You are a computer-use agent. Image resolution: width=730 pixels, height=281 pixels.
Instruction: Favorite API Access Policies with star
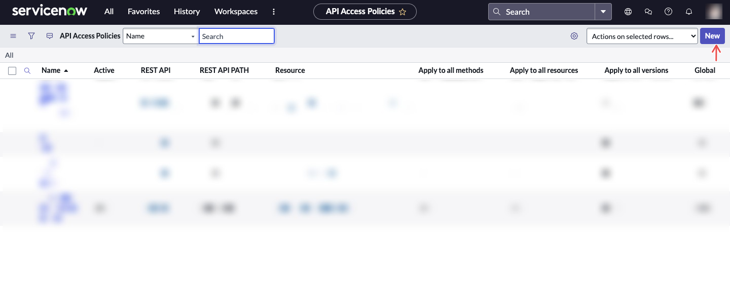[x=403, y=12]
